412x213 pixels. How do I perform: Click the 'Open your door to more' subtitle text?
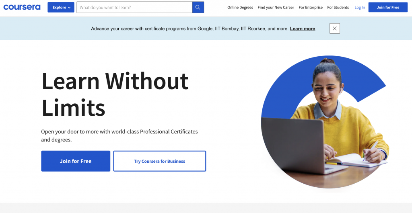point(119,135)
